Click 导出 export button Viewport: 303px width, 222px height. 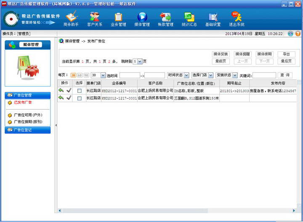coord(287,54)
